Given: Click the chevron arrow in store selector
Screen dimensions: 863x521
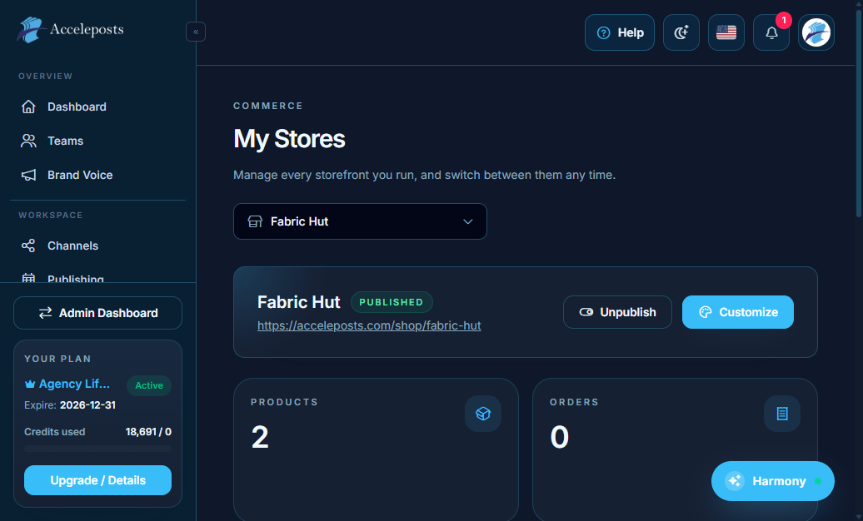Looking at the screenshot, I should (468, 221).
